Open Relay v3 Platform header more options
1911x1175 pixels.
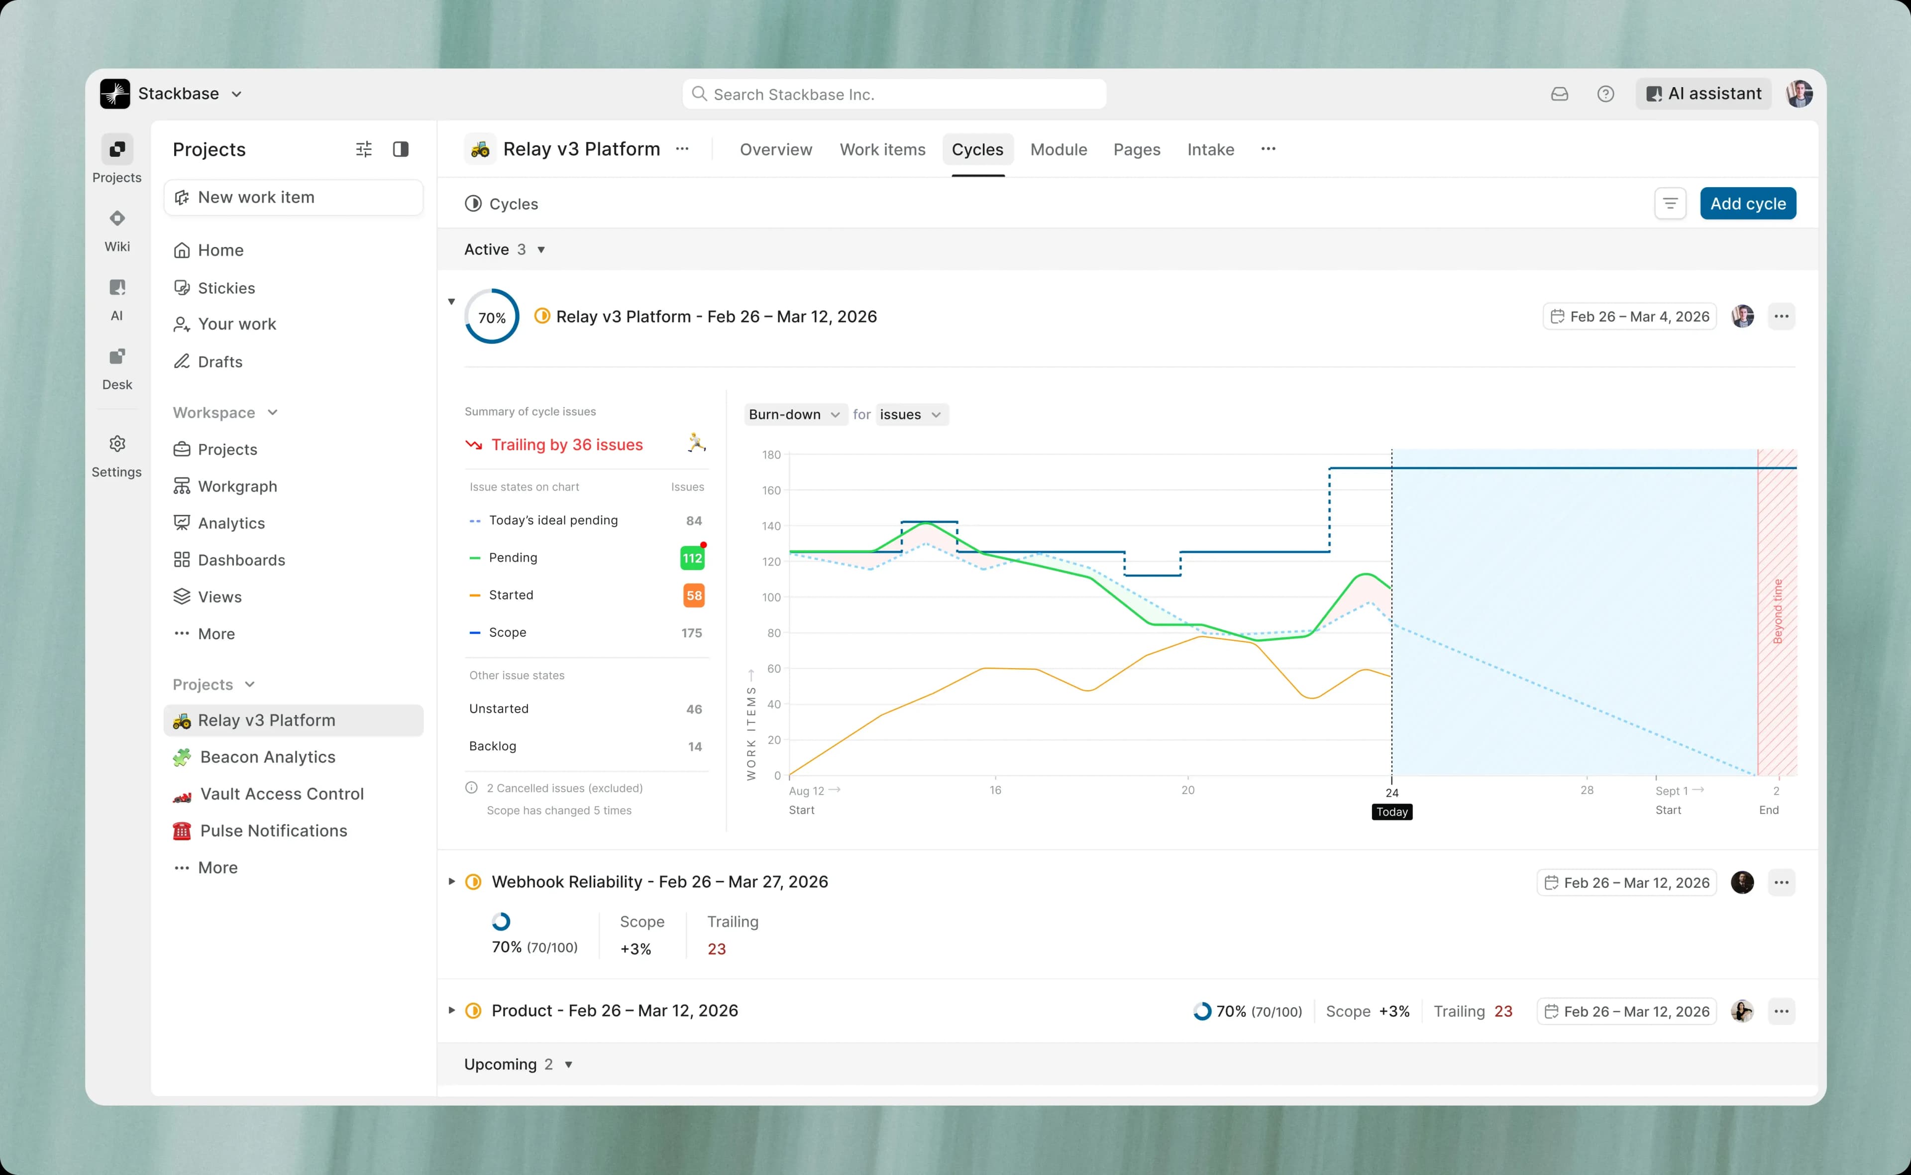[682, 149]
